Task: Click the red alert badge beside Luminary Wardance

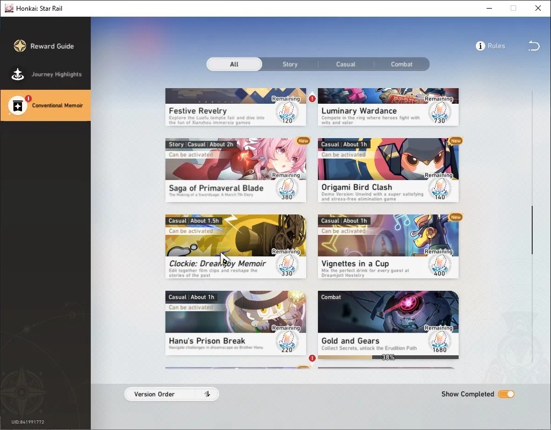Action: tap(312, 99)
